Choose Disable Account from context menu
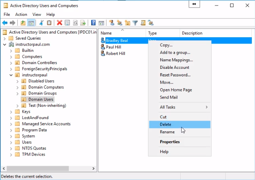 click(x=180, y=67)
